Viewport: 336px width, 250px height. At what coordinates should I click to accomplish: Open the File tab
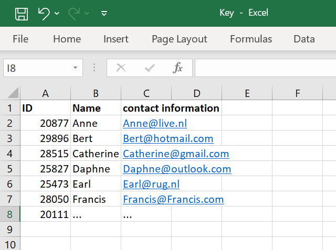tap(20, 39)
